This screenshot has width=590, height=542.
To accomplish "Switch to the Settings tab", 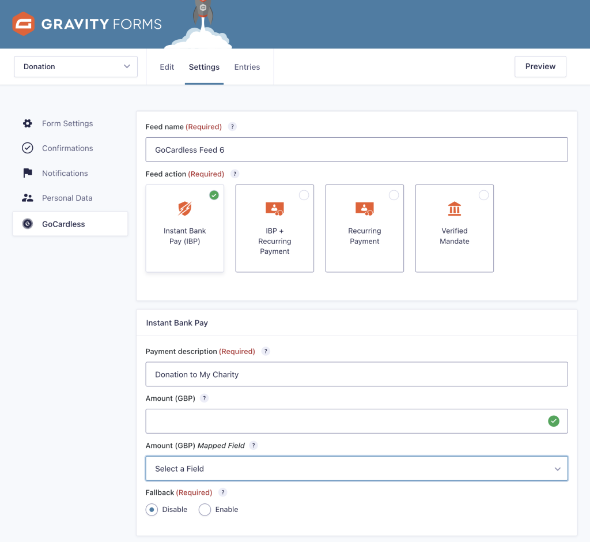I will click(204, 67).
